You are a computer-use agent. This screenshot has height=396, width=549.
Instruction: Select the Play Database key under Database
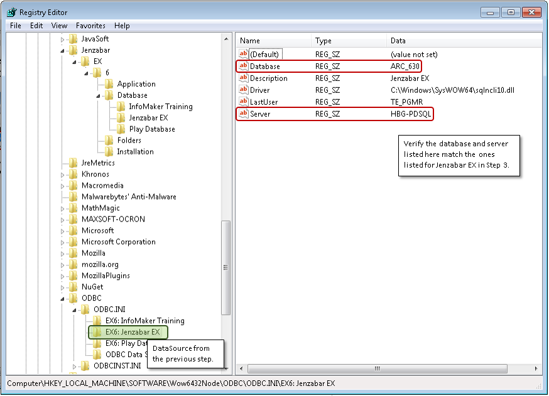pos(152,129)
